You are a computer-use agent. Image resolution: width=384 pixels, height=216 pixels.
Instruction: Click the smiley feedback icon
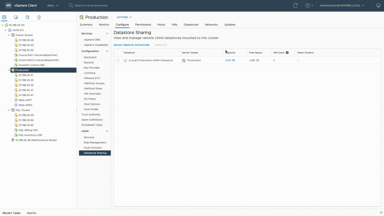(378, 6)
